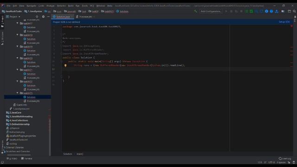
Task: Open the 4.JavaCollections module
Action: click(x=17, y=121)
